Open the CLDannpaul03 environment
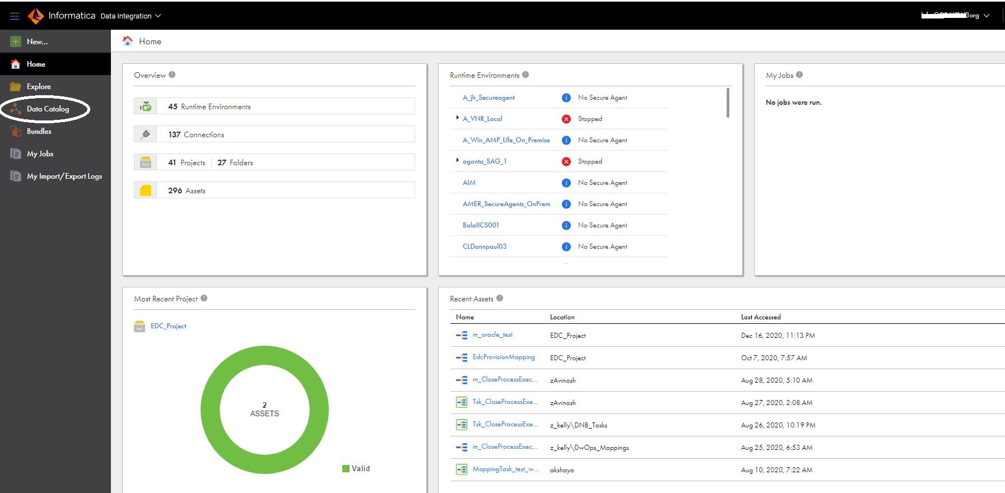This screenshot has width=1005, height=493. 485,246
